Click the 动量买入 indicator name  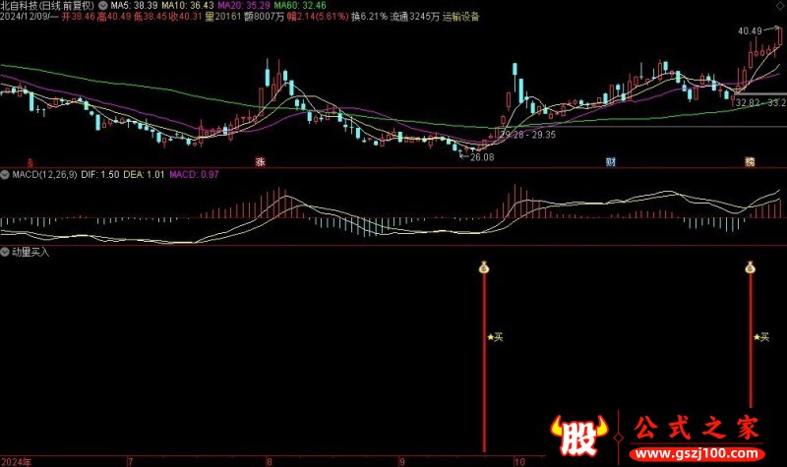(x=30, y=252)
